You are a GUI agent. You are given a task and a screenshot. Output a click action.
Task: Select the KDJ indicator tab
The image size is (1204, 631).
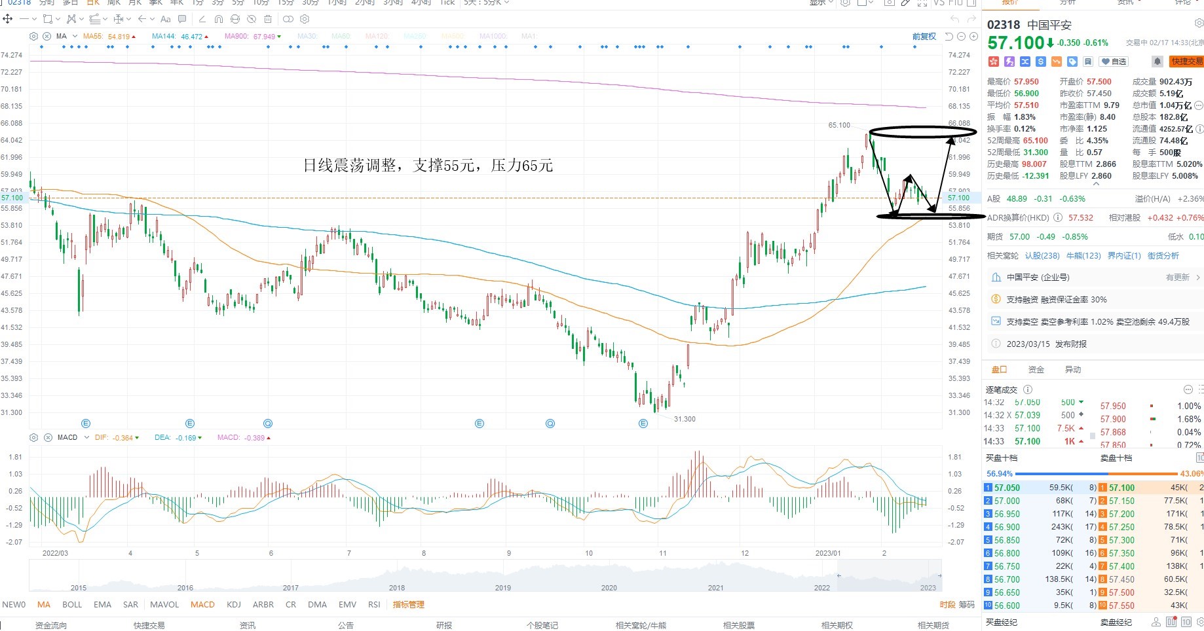(234, 605)
